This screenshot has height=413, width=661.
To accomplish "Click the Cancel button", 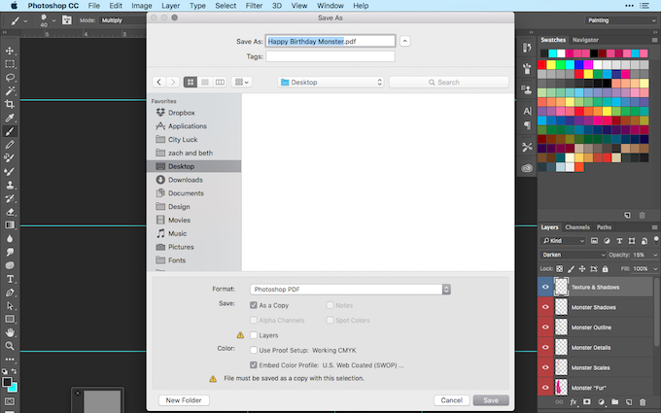I will click(x=451, y=400).
